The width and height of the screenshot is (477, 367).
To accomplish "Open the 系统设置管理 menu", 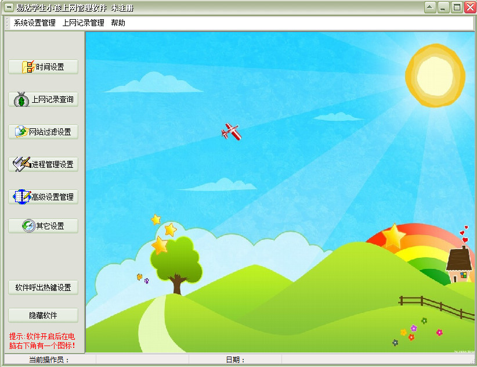I will coord(34,23).
